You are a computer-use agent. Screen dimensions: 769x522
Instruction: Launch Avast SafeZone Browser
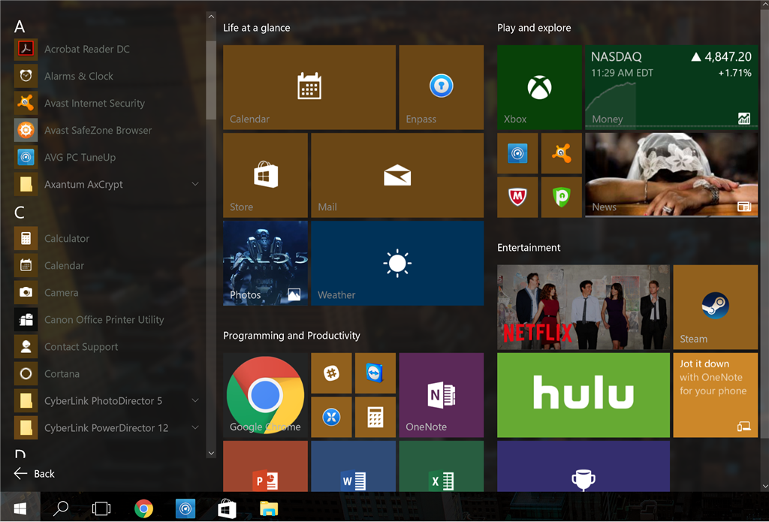[108, 130]
